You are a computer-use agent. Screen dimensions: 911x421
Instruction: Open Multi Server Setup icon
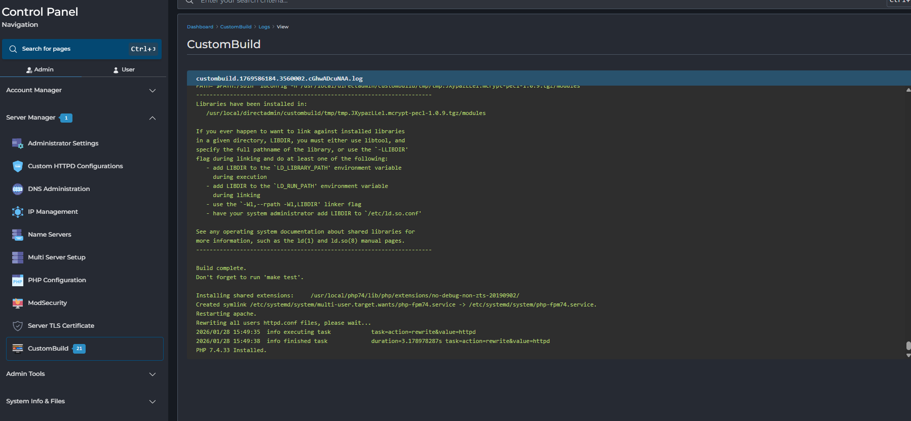point(17,257)
